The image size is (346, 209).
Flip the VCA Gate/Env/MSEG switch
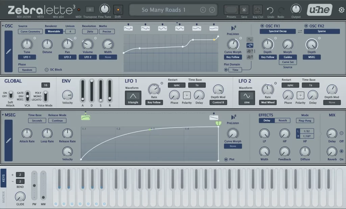click(27, 96)
